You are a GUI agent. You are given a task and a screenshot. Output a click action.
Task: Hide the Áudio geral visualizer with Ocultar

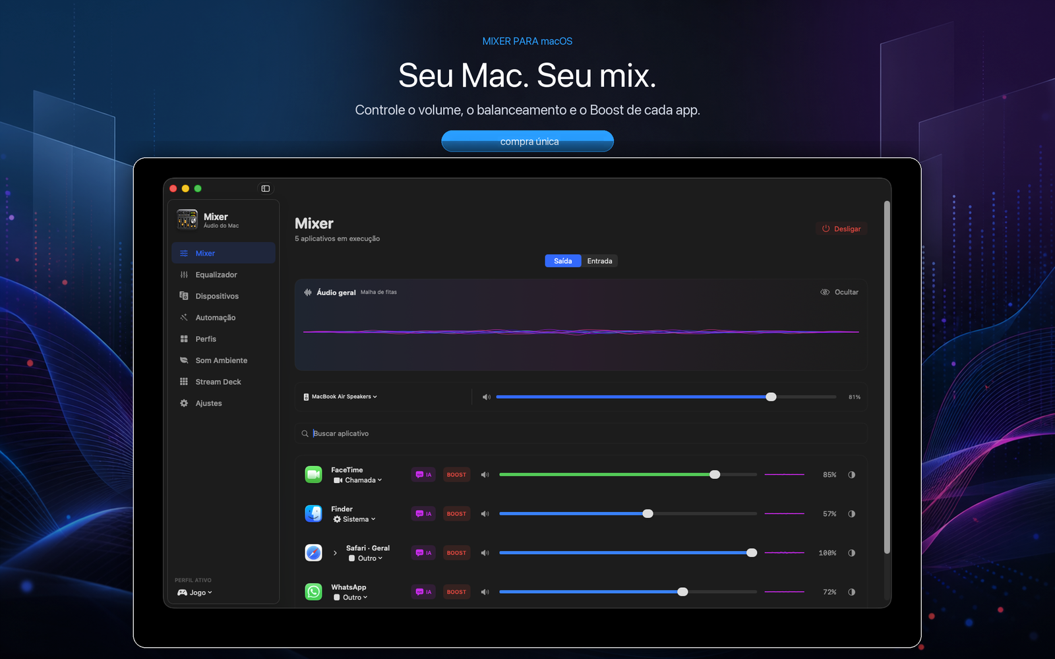839,292
